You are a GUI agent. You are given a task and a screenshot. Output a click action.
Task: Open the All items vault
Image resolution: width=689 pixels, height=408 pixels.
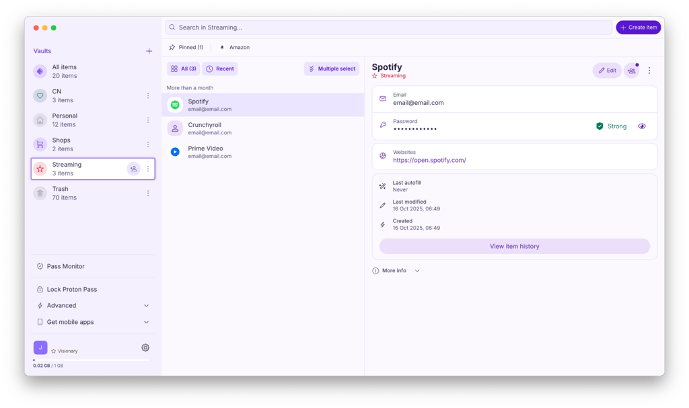coord(93,71)
